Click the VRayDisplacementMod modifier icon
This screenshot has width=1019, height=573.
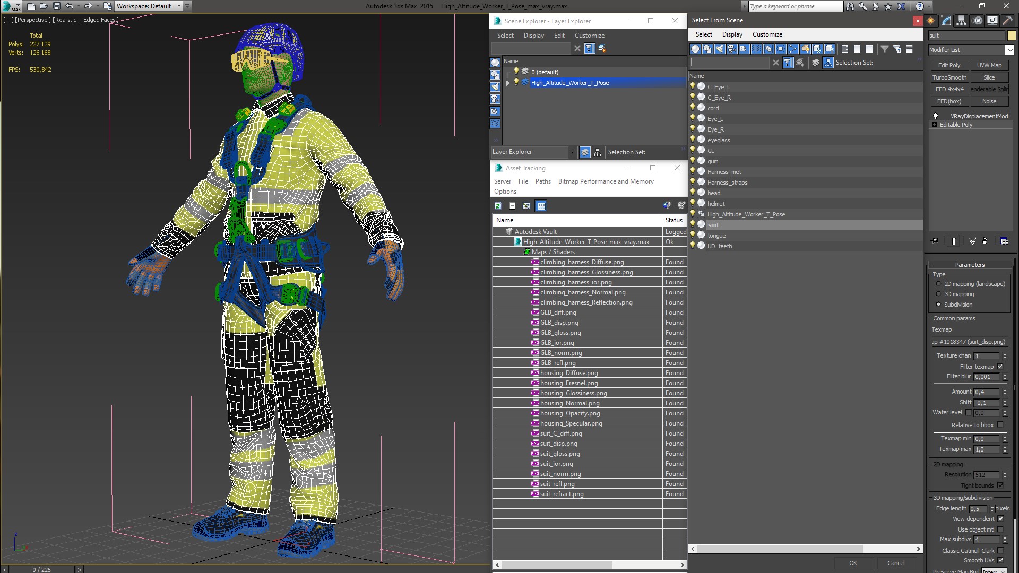[934, 116]
